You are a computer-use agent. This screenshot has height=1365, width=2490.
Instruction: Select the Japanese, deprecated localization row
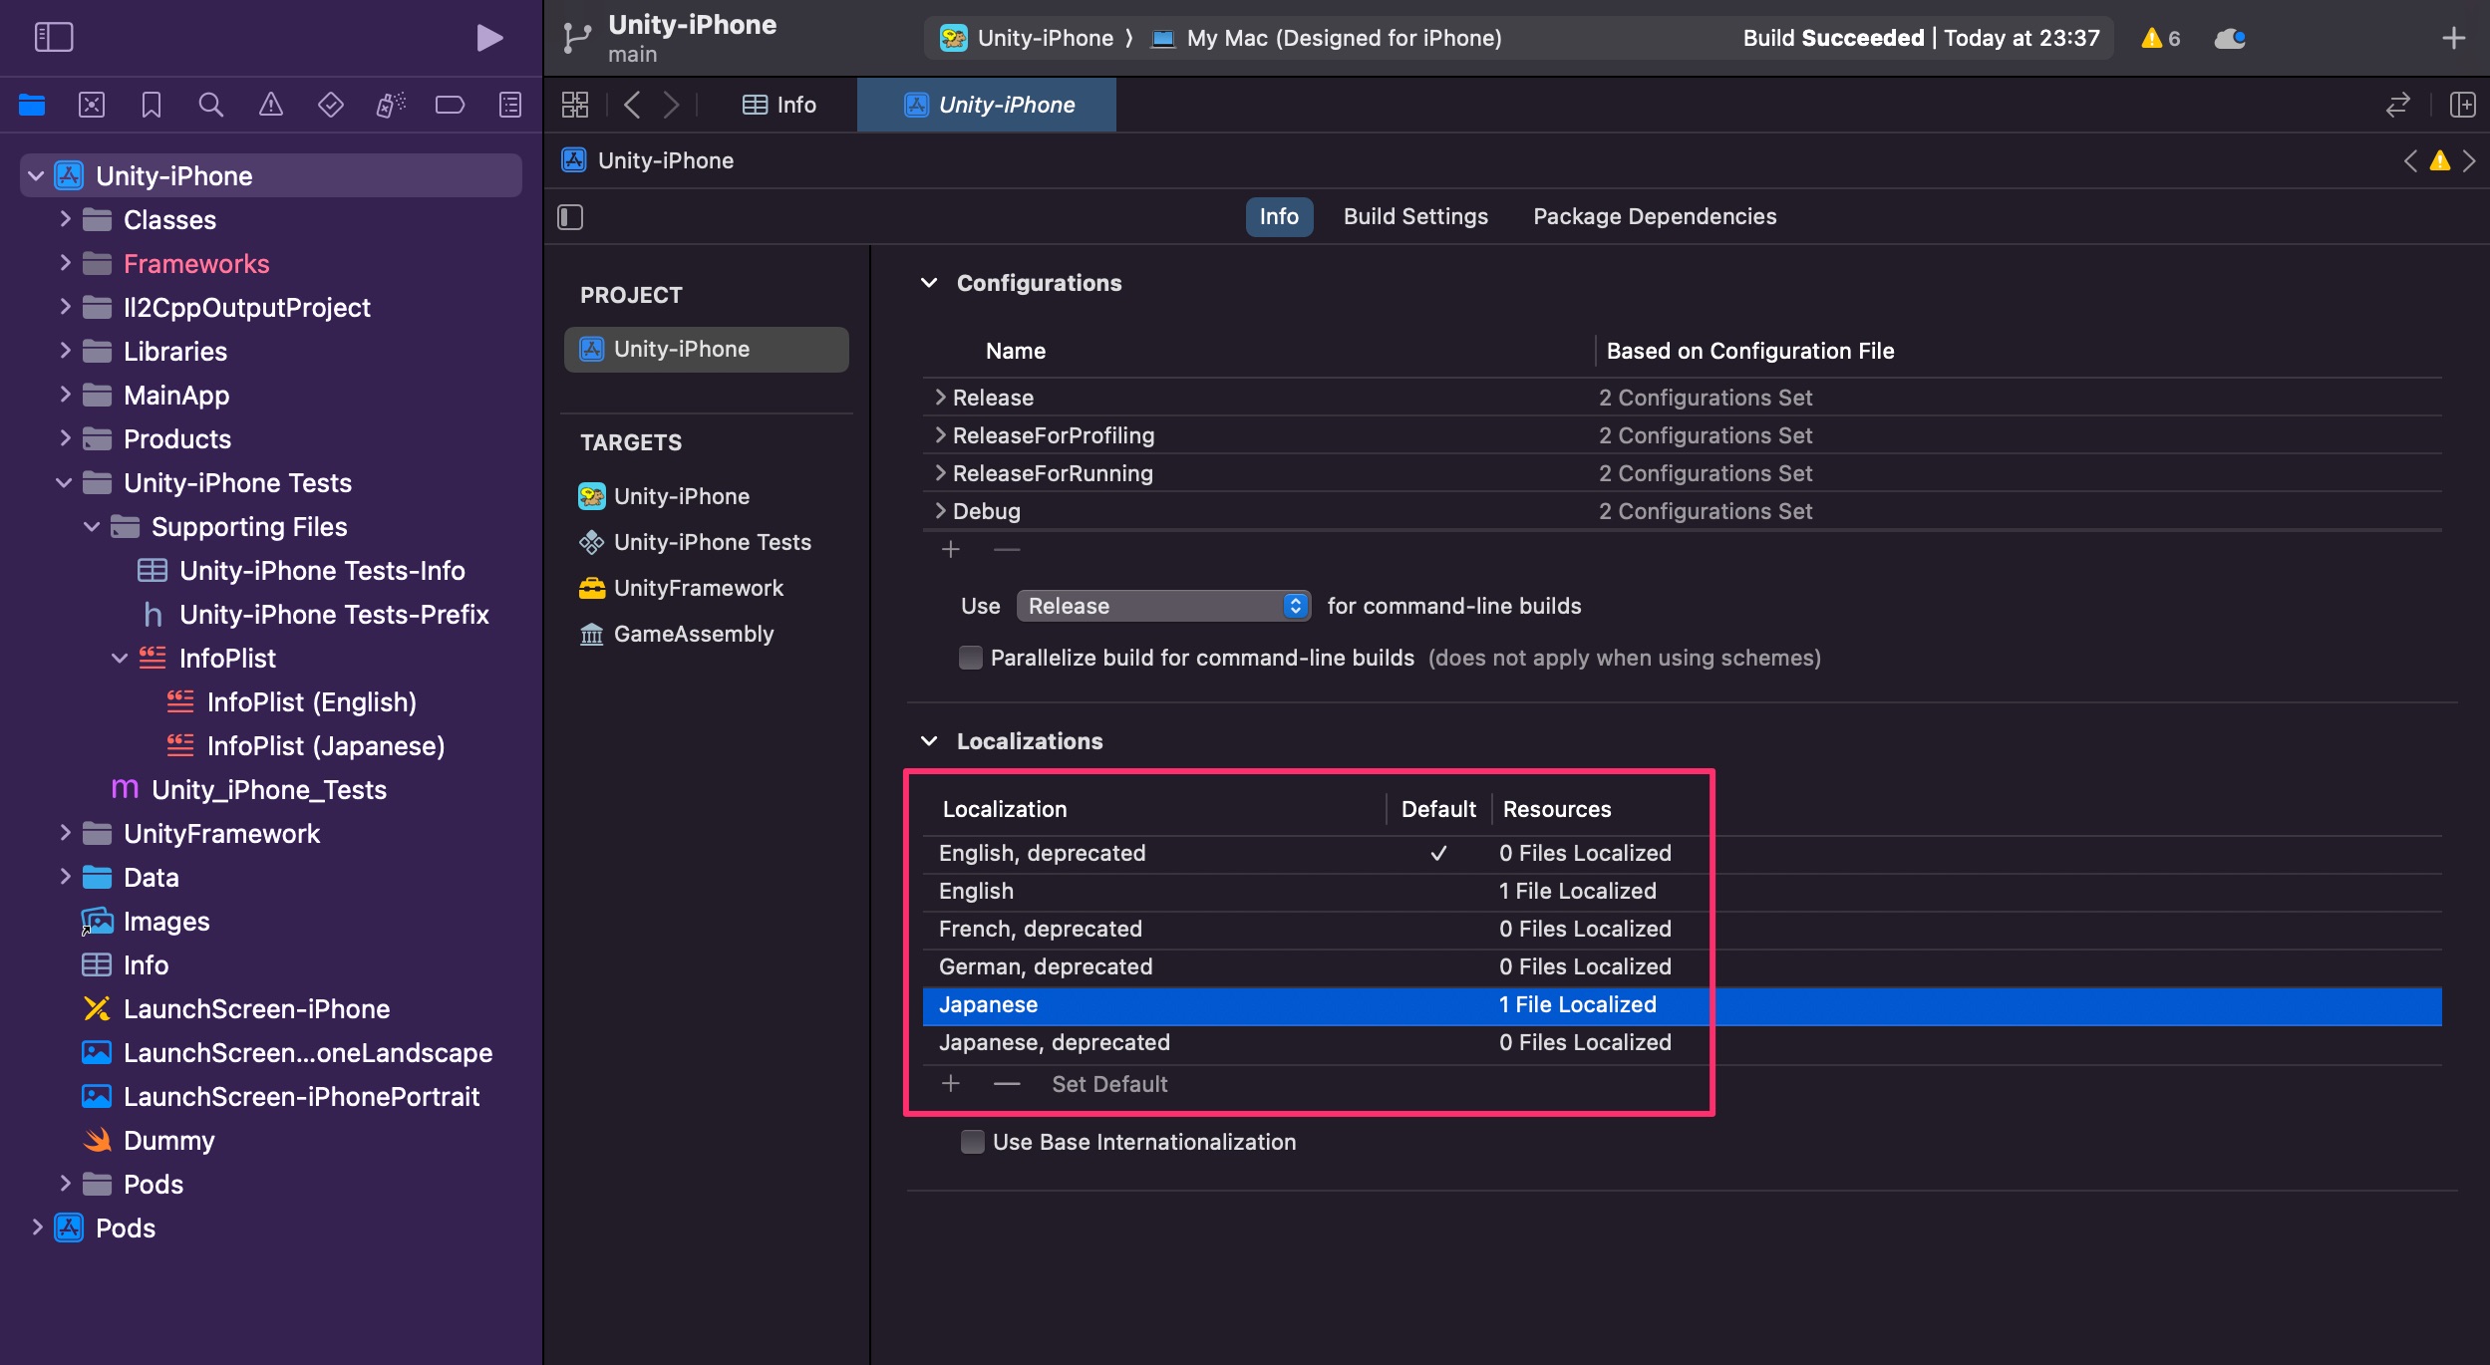(1682, 1042)
